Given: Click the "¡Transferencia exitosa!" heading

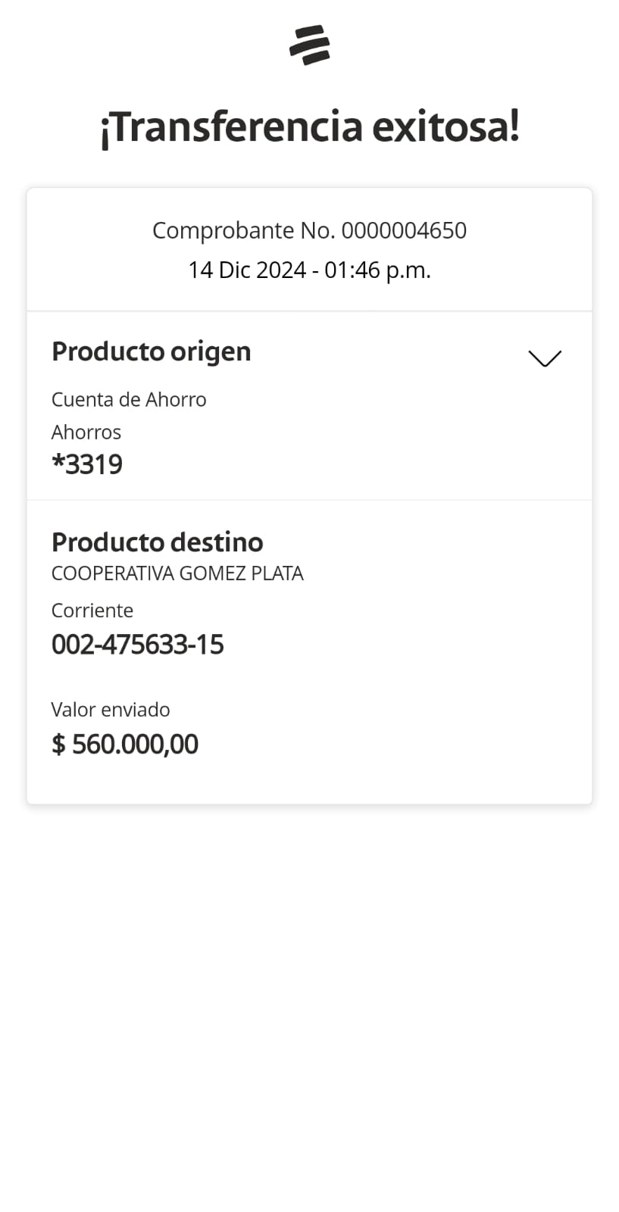Looking at the screenshot, I should tap(309, 127).
